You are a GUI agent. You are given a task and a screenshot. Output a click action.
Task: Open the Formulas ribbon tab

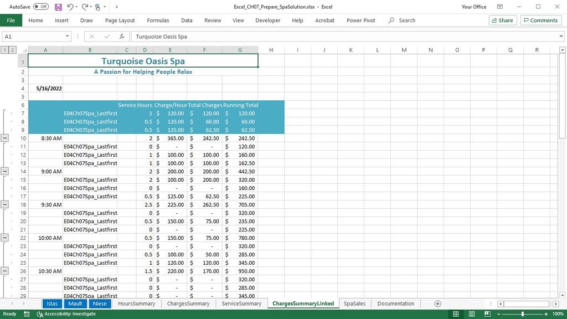click(158, 20)
